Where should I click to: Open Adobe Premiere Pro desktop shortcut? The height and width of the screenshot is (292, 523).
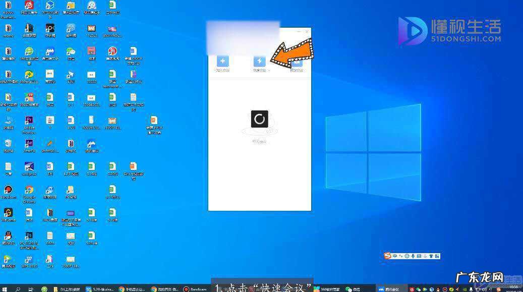click(29, 121)
